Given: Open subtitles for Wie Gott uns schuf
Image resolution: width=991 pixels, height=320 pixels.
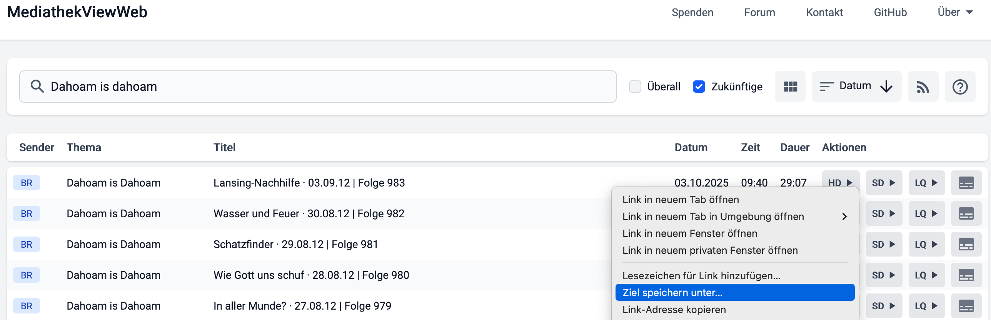Looking at the screenshot, I should [x=966, y=275].
